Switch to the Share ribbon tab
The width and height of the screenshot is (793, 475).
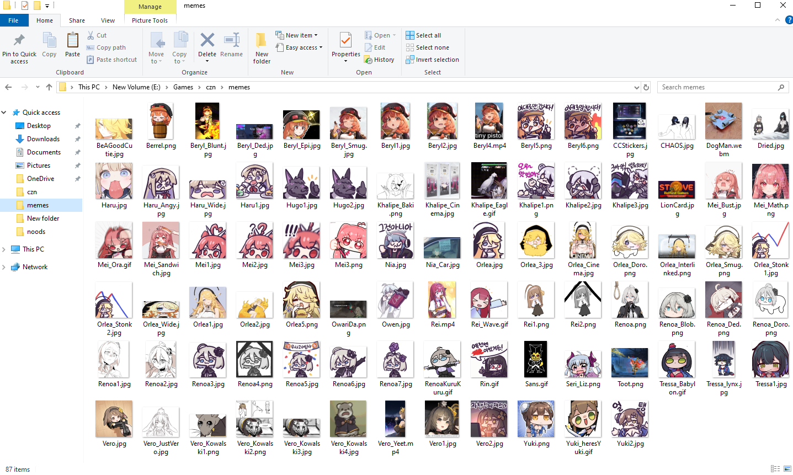pos(77,20)
